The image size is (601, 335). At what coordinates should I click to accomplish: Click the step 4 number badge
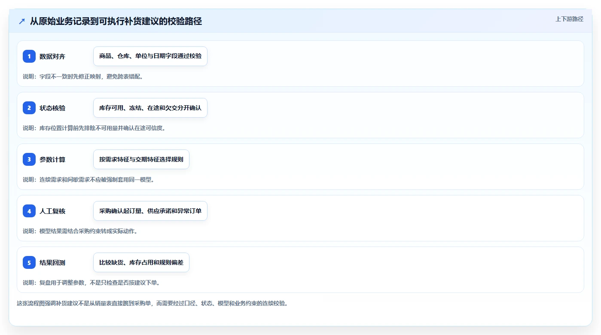tap(29, 211)
